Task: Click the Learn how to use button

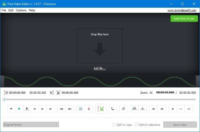Action: 184,19
